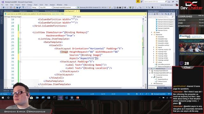The image size is (204, 114).
Task: Select the drawable-hdpi folder
Action: pyautogui.click(x=163, y=39)
